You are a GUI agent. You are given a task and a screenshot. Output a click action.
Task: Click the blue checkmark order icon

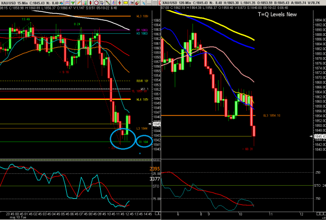point(102,3)
